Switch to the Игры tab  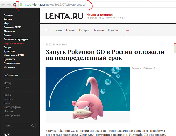[x=126, y=30]
